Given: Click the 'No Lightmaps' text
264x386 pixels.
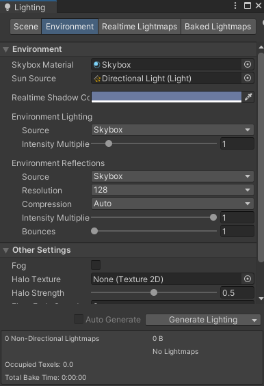Looking at the screenshot, I should pyautogui.click(x=176, y=352).
